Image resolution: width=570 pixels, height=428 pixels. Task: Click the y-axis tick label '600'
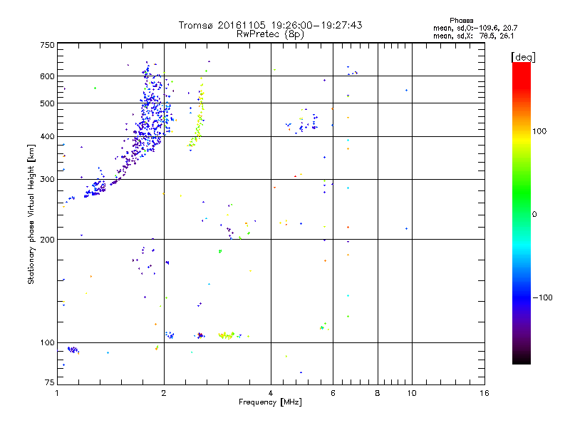tap(47, 76)
